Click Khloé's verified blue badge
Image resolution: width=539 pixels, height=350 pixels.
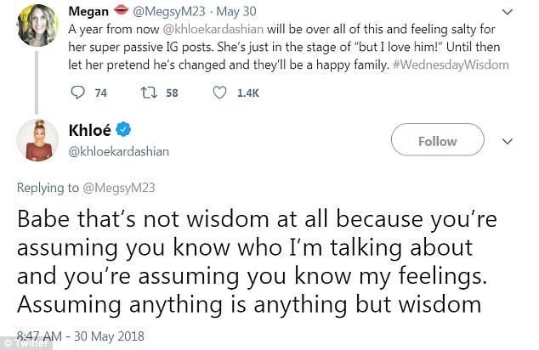pyautogui.click(x=125, y=130)
